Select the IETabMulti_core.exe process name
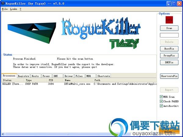183x137 pixels. 77,84
